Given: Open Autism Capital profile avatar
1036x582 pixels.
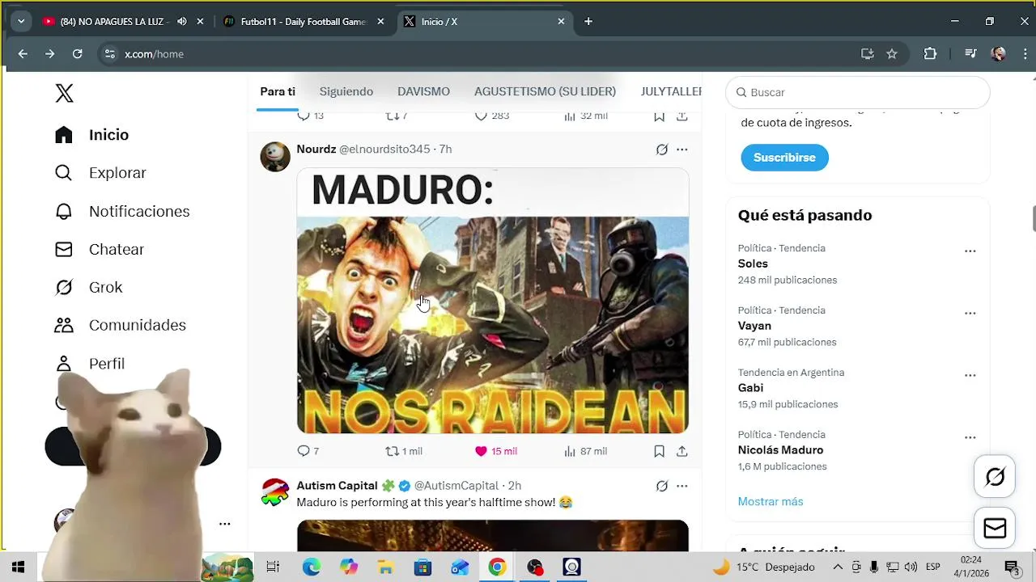Looking at the screenshot, I should [275, 491].
